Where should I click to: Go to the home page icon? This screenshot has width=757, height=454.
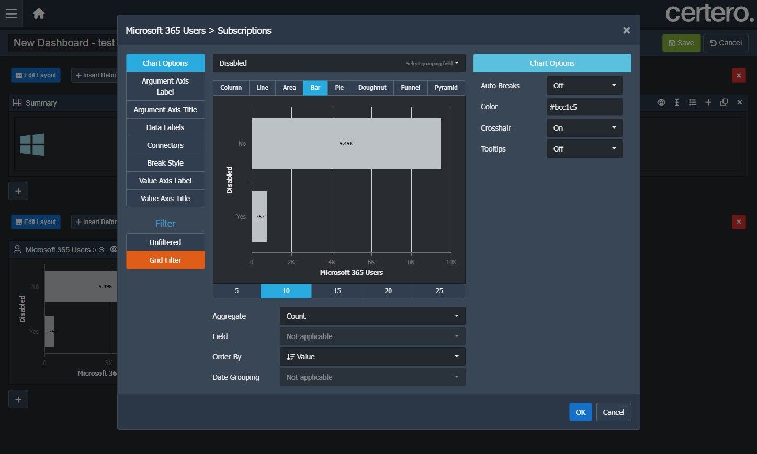point(39,14)
